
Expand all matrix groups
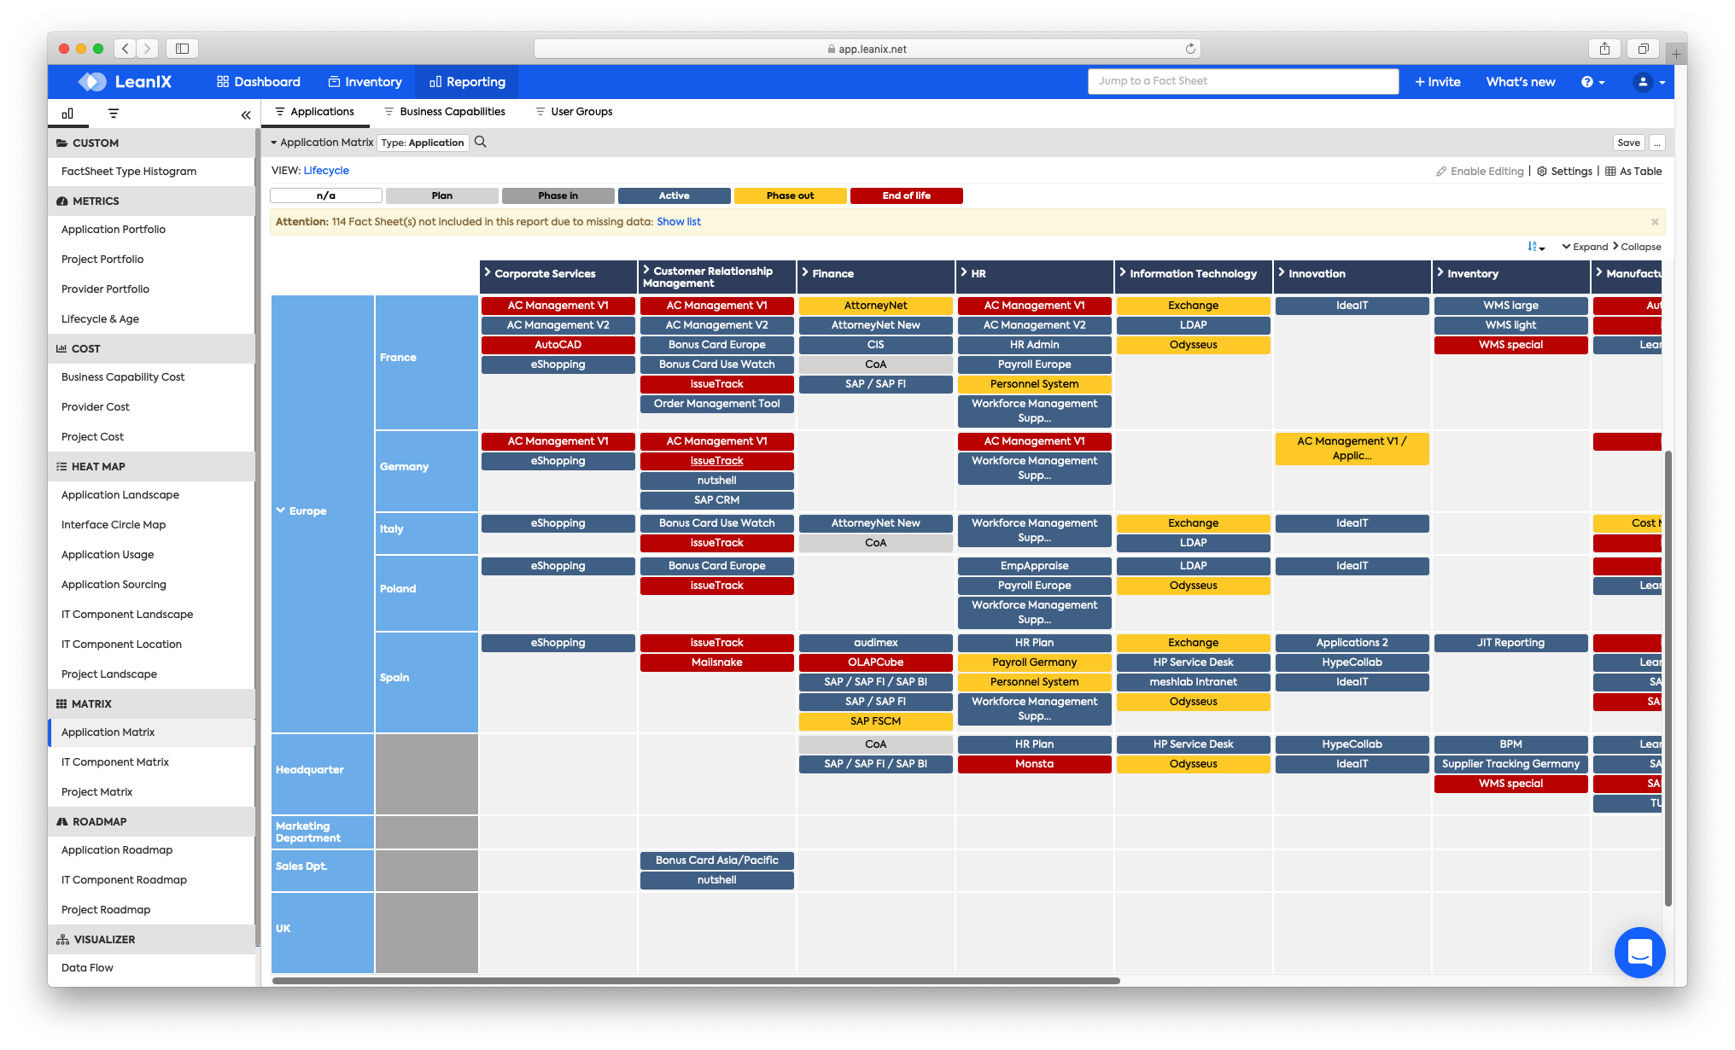click(1585, 247)
